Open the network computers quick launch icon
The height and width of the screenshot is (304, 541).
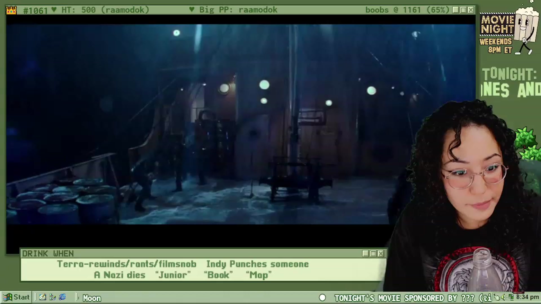coord(52,297)
